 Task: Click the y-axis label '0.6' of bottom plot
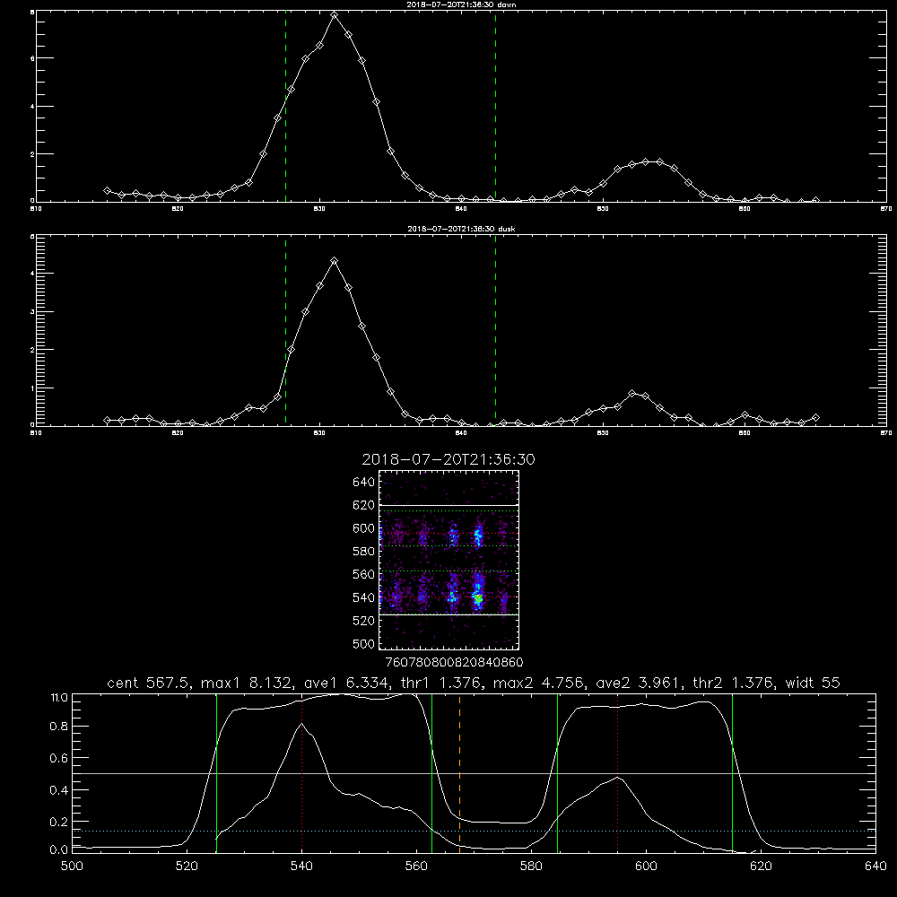click(58, 758)
